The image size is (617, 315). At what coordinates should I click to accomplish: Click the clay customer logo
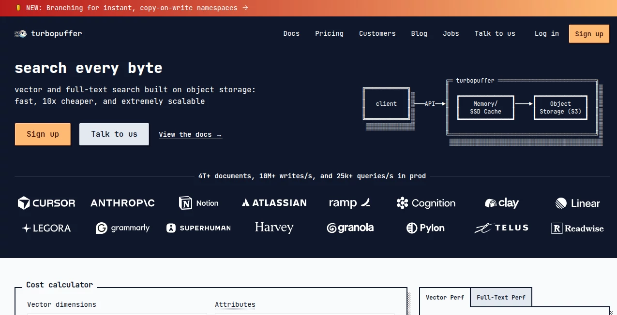coord(502,203)
